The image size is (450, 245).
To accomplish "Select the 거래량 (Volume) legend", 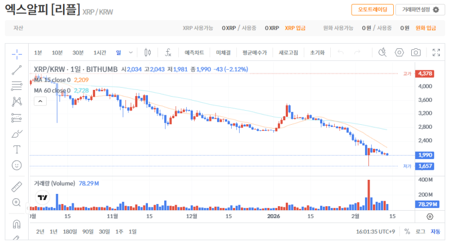I will [x=55, y=183].
